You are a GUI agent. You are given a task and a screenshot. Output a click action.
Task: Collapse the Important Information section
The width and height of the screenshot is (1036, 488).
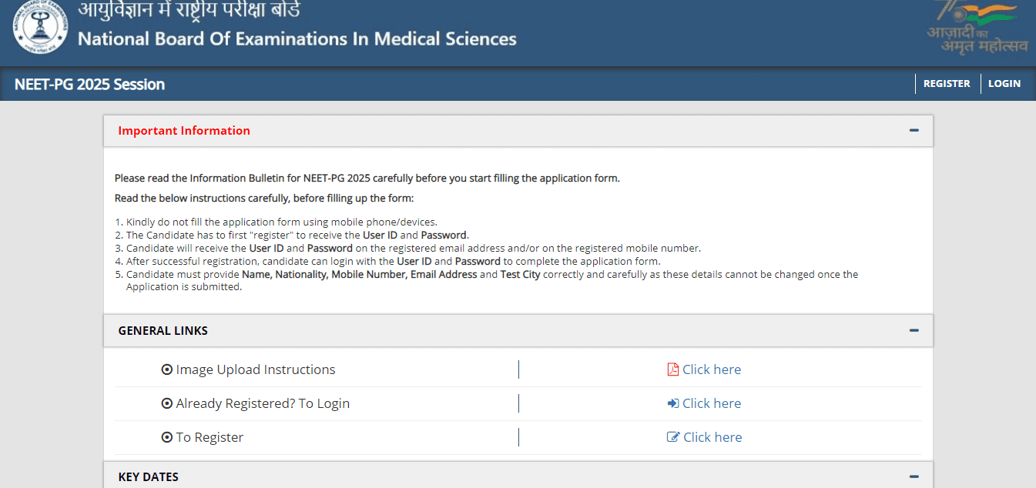pos(914,131)
